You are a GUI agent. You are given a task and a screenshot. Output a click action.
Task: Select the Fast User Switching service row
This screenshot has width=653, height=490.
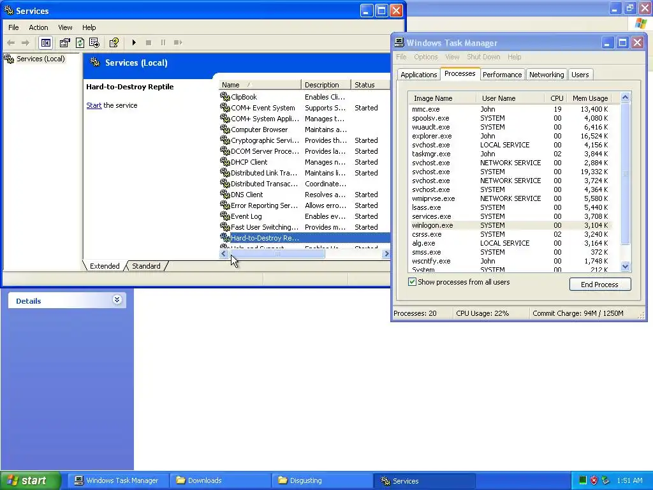coord(304,226)
